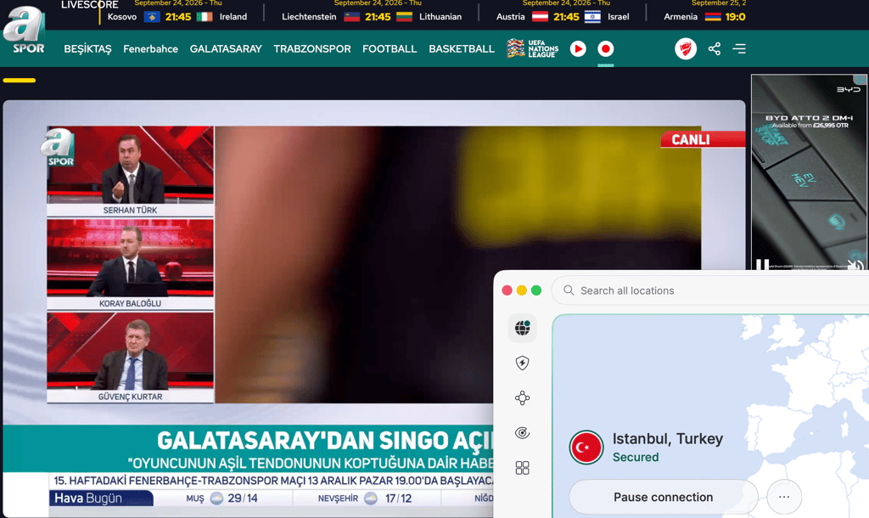Click the Pause connection button
The width and height of the screenshot is (869, 518).
click(x=664, y=497)
